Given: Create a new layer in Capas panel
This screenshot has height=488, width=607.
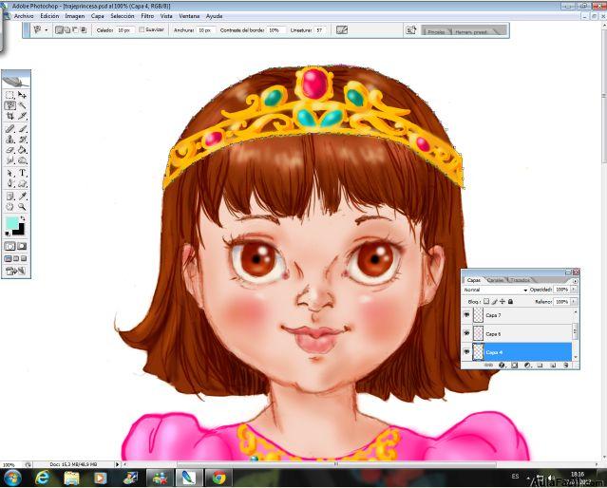Looking at the screenshot, I should click(x=553, y=365).
